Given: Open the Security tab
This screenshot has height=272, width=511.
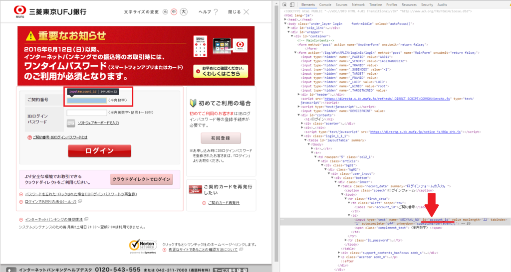Looking at the screenshot, I should [x=427, y=4].
